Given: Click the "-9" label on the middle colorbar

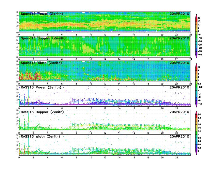Looking at the screenshot, I should 199,101.
